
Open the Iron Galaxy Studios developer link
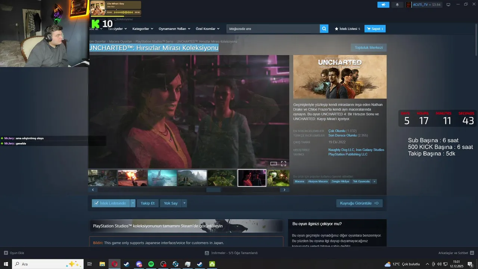pyautogui.click(x=370, y=150)
